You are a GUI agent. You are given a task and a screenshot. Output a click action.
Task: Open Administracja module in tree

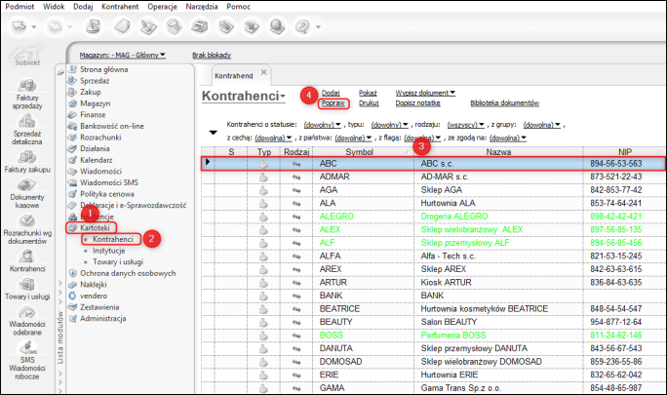(x=103, y=318)
